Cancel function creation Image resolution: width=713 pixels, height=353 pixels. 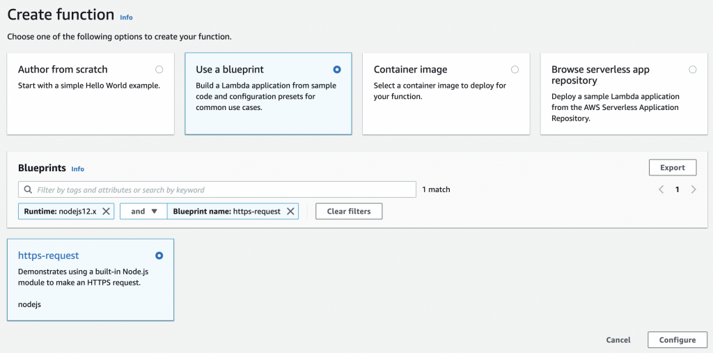pyautogui.click(x=618, y=340)
